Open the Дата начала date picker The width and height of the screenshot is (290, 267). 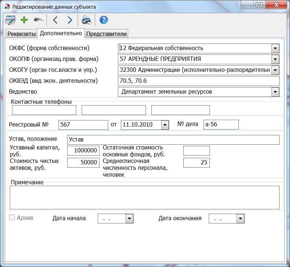(129, 219)
